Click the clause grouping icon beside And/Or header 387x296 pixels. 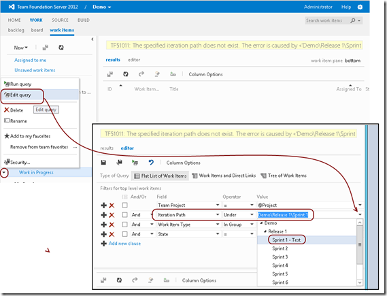tap(125, 197)
